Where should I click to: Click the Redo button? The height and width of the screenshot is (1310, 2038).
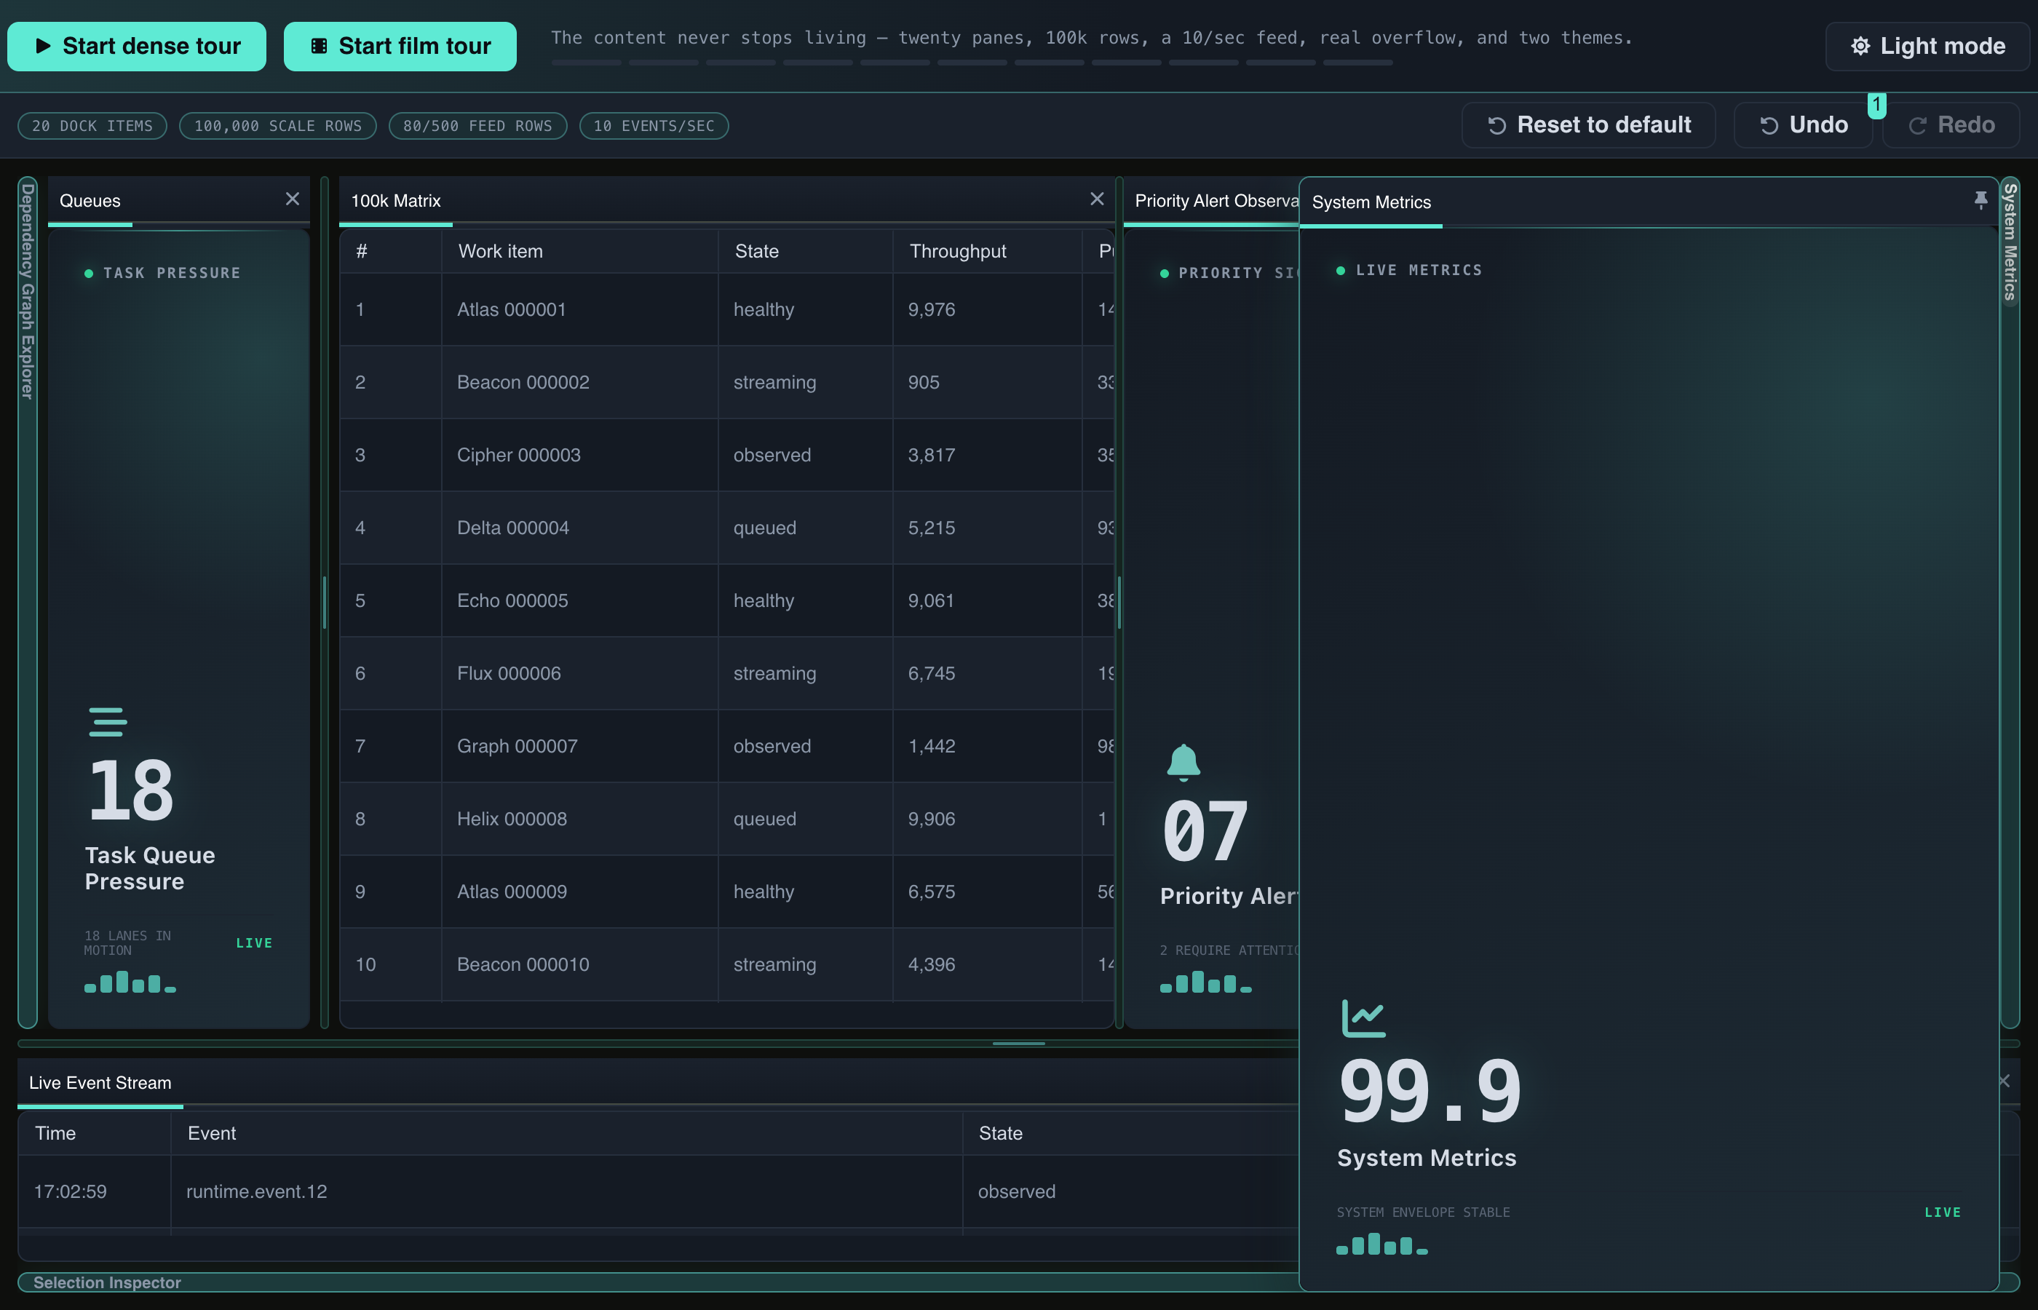pos(1951,125)
